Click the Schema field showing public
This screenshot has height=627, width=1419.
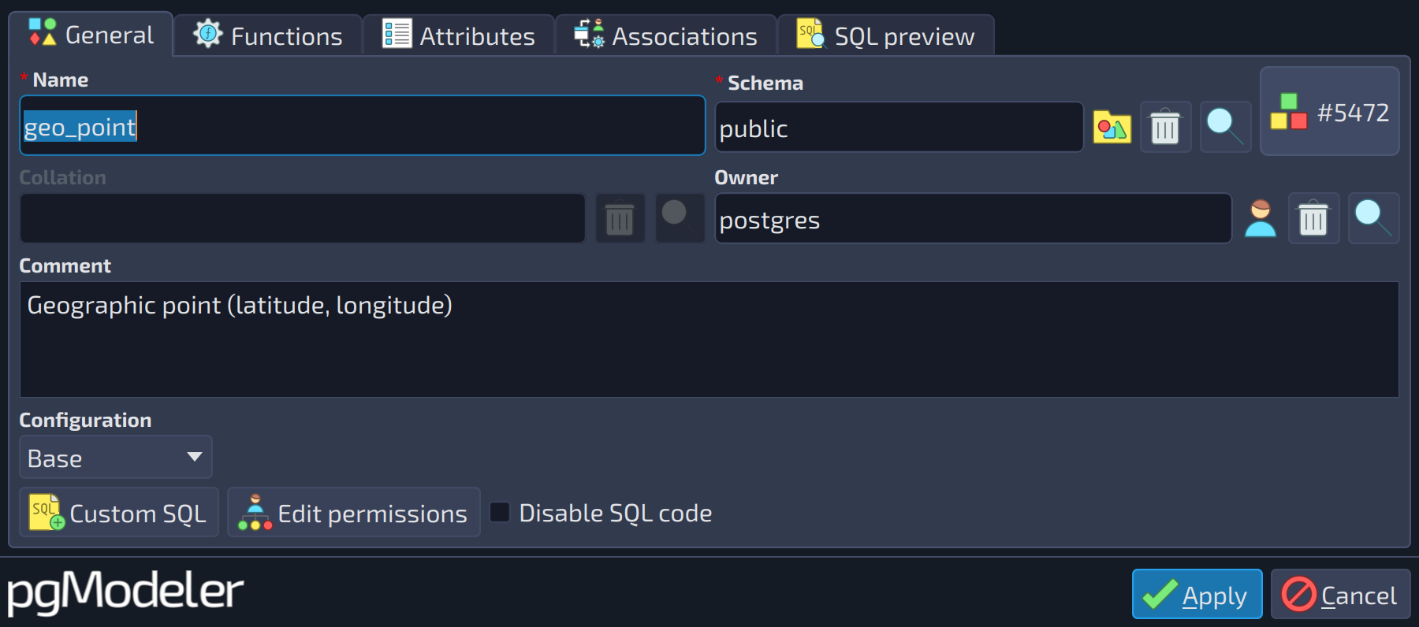coord(899,127)
